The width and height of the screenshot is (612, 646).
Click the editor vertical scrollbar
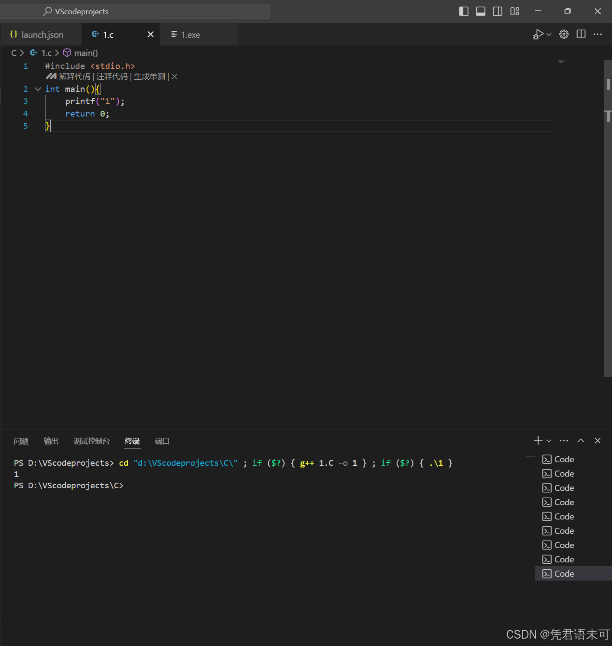point(608,218)
